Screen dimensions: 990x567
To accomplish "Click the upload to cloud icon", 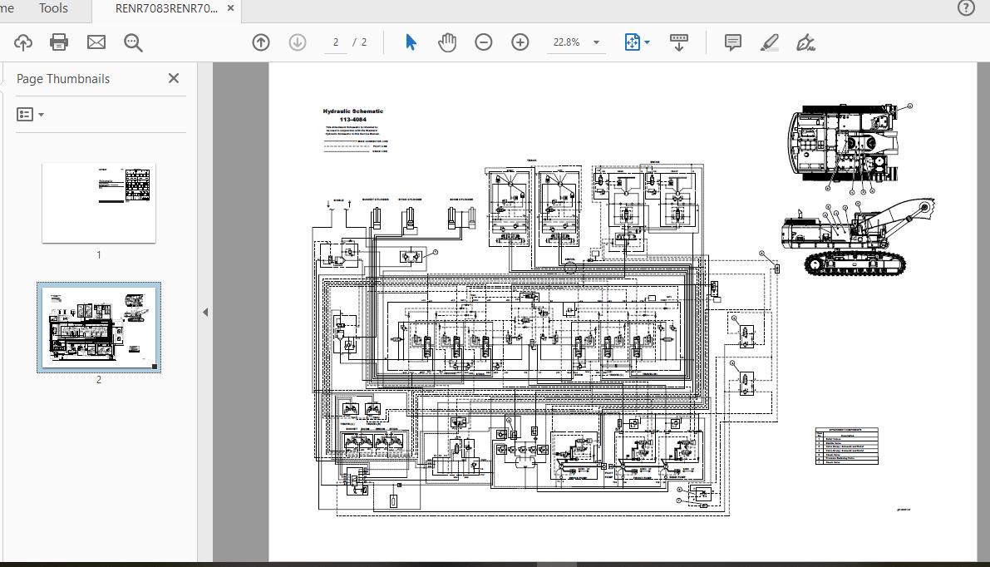I will tap(22, 42).
